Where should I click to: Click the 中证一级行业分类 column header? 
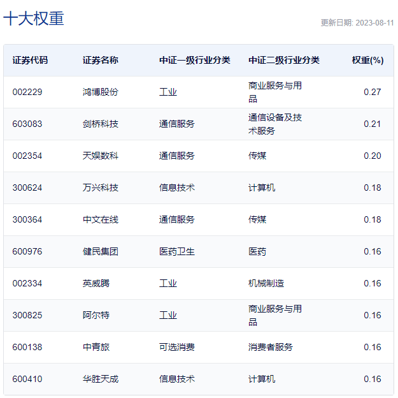click(194, 60)
